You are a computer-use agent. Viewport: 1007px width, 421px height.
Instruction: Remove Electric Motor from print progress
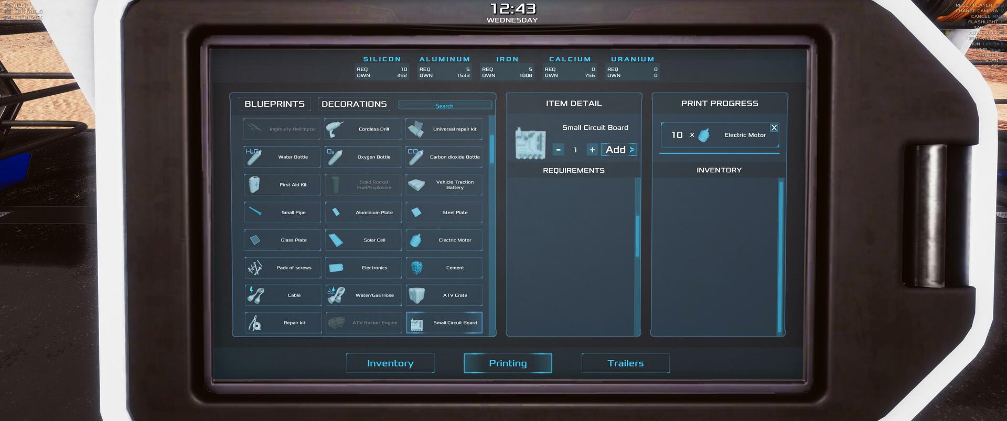[774, 128]
